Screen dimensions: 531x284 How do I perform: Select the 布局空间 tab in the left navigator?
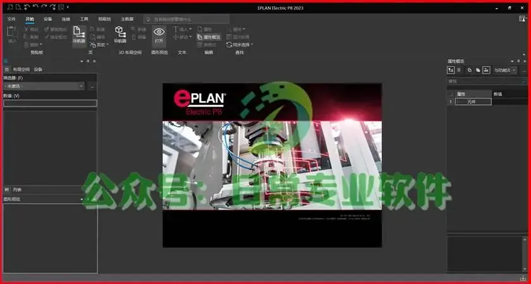tap(21, 69)
